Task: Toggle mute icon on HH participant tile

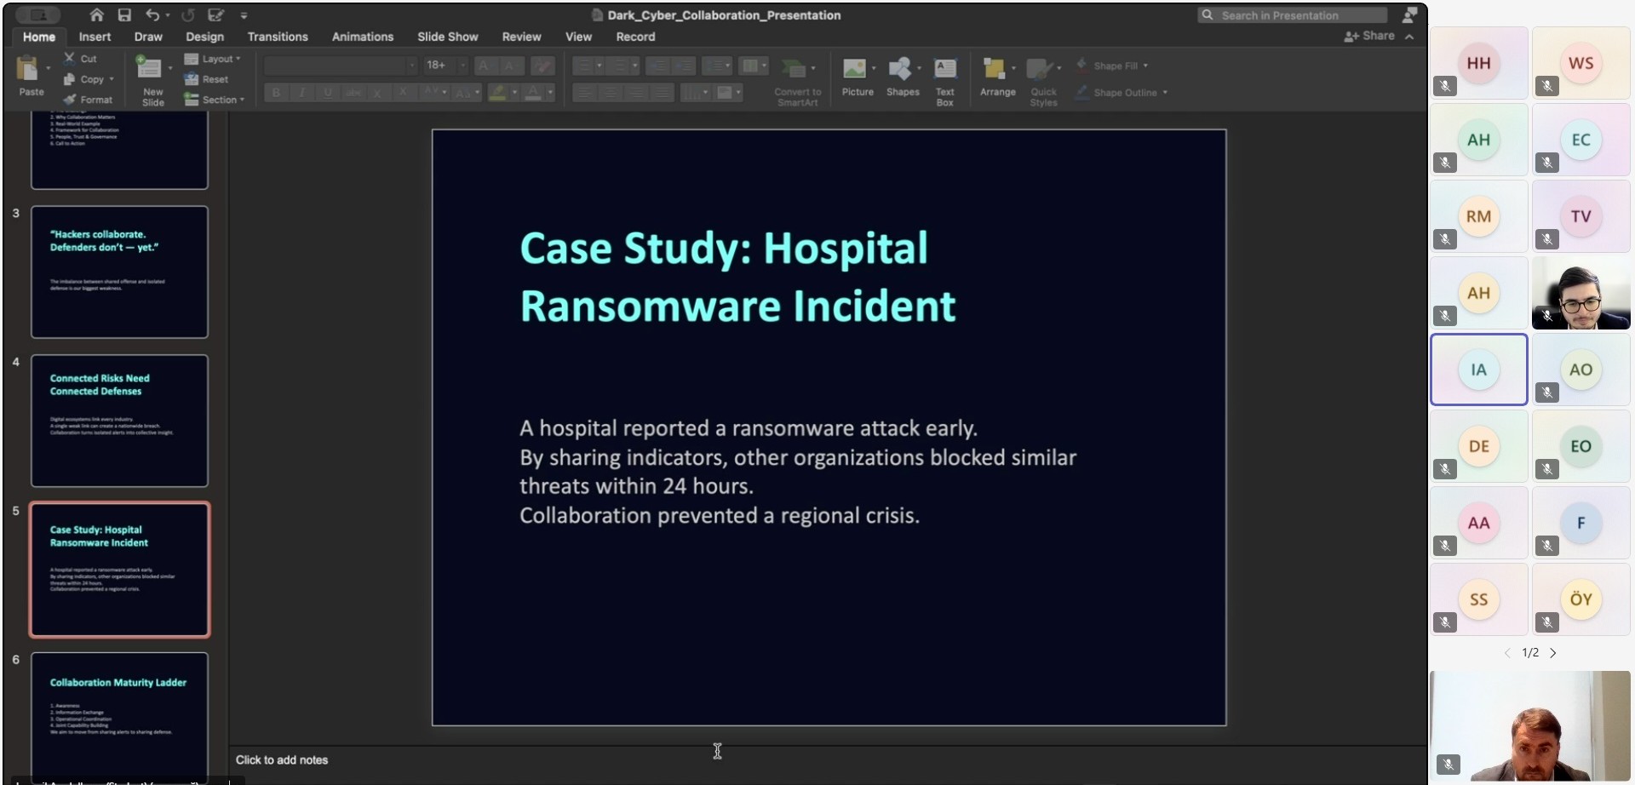Action: tap(1445, 86)
